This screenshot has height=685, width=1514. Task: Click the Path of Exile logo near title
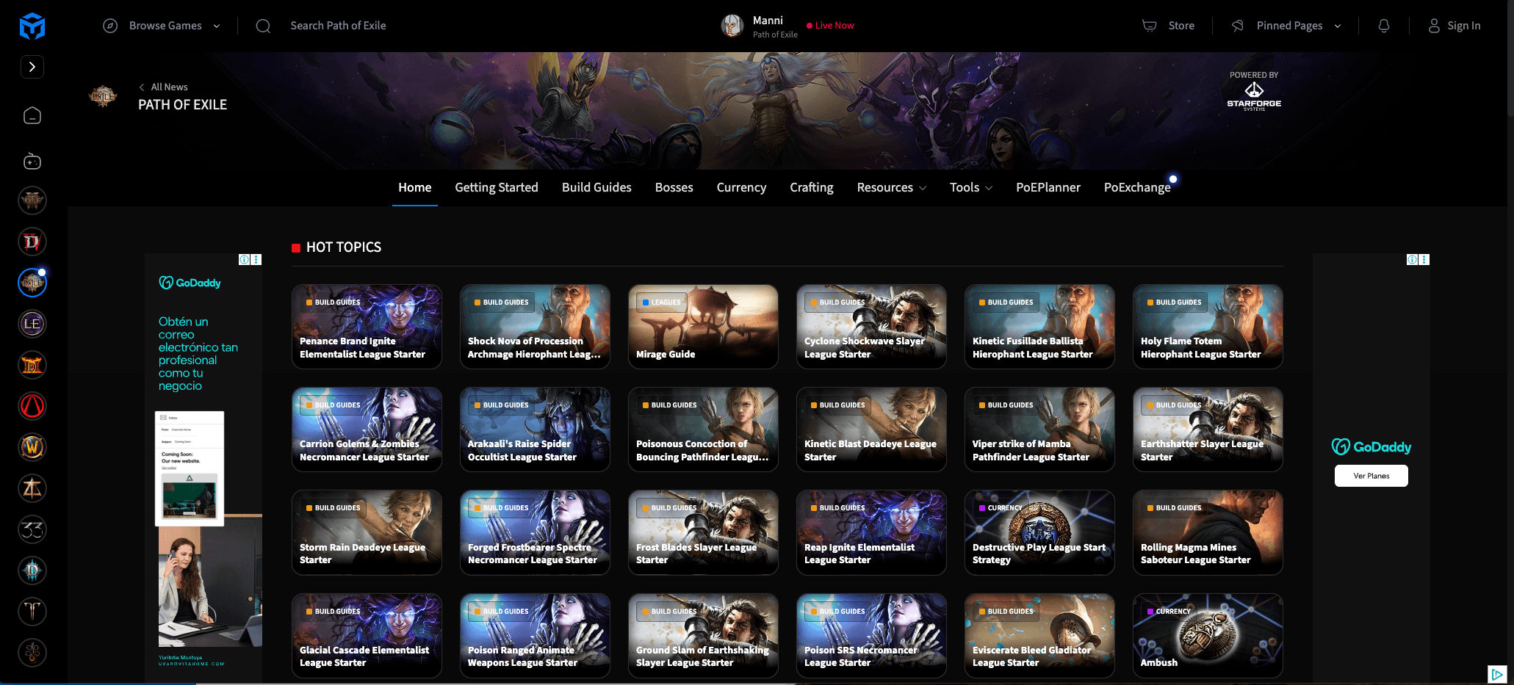coord(103,95)
